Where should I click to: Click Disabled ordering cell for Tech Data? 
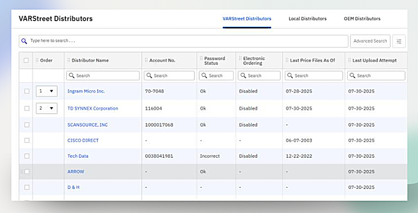click(248, 156)
